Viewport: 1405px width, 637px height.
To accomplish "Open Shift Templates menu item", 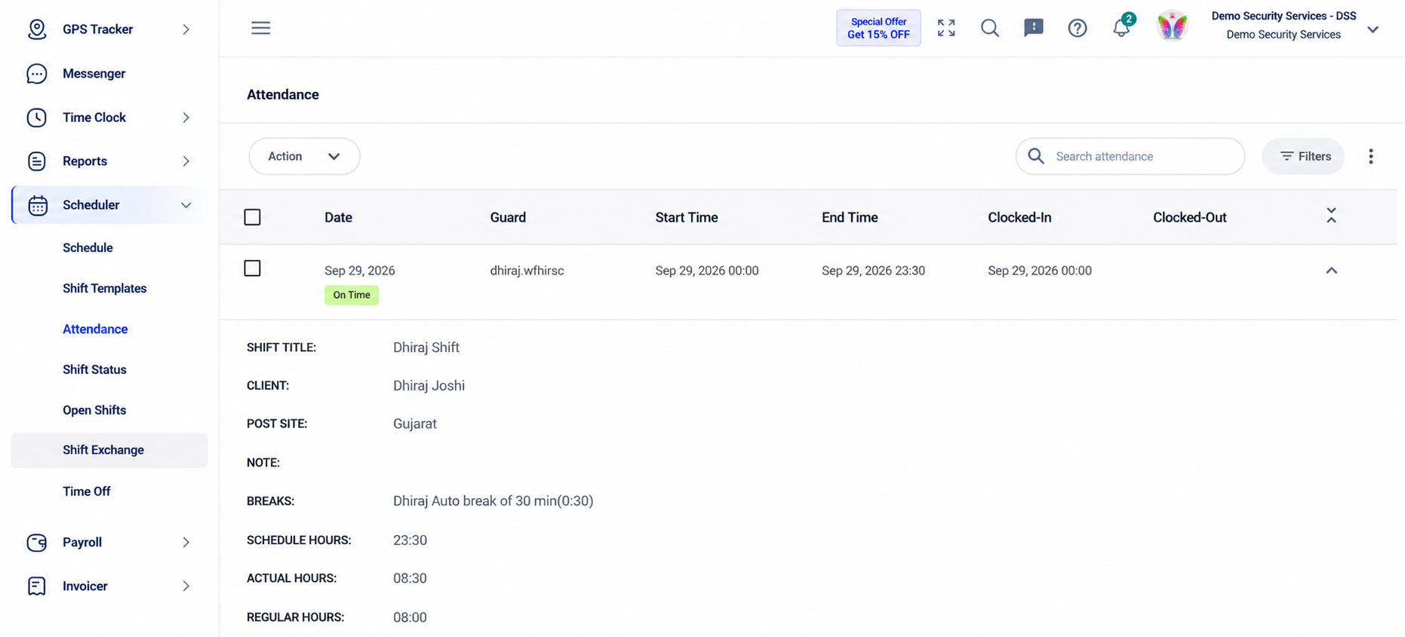I will pyautogui.click(x=105, y=289).
